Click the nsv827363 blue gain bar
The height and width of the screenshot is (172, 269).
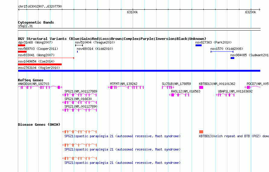199,45
